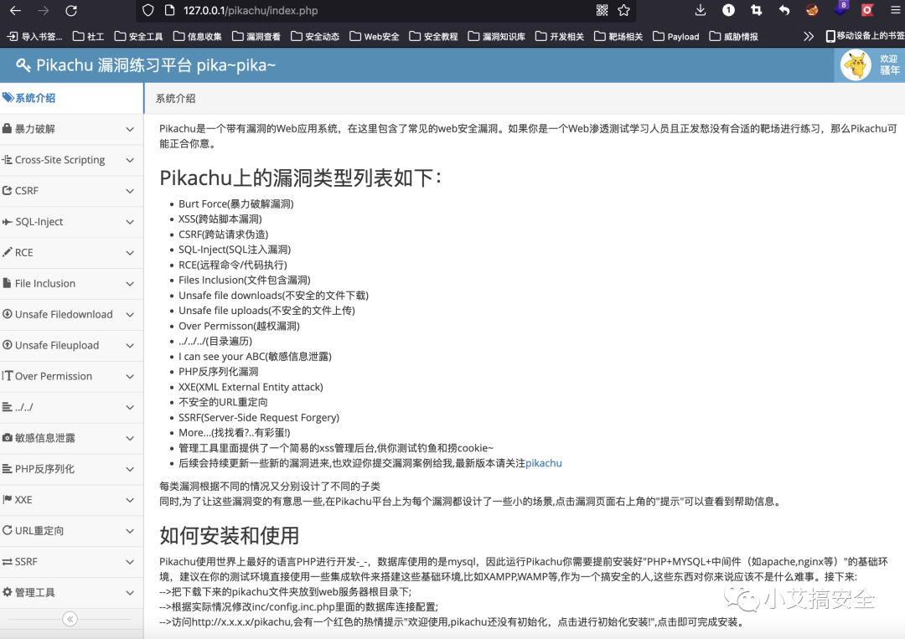The image size is (905, 639).
Task: Follow the pikachu hyperlink in the list
Action: 543,463
